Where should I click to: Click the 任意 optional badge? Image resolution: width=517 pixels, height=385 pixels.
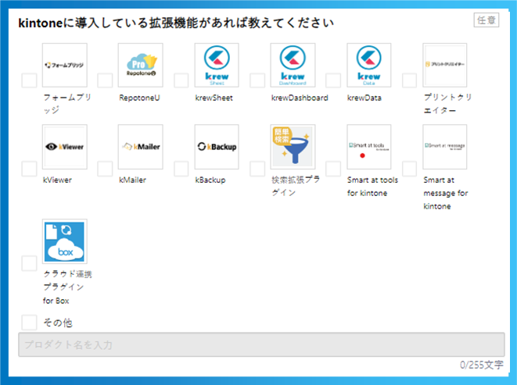click(486, 20)
